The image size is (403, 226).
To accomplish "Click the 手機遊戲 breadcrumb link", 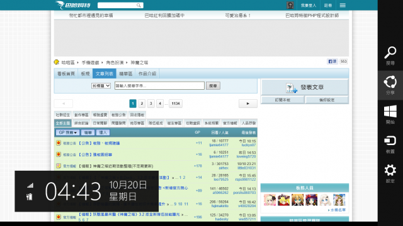I will click(x=90, y=63).
